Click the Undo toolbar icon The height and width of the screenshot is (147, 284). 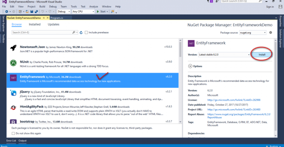click(x=42, y=11)
